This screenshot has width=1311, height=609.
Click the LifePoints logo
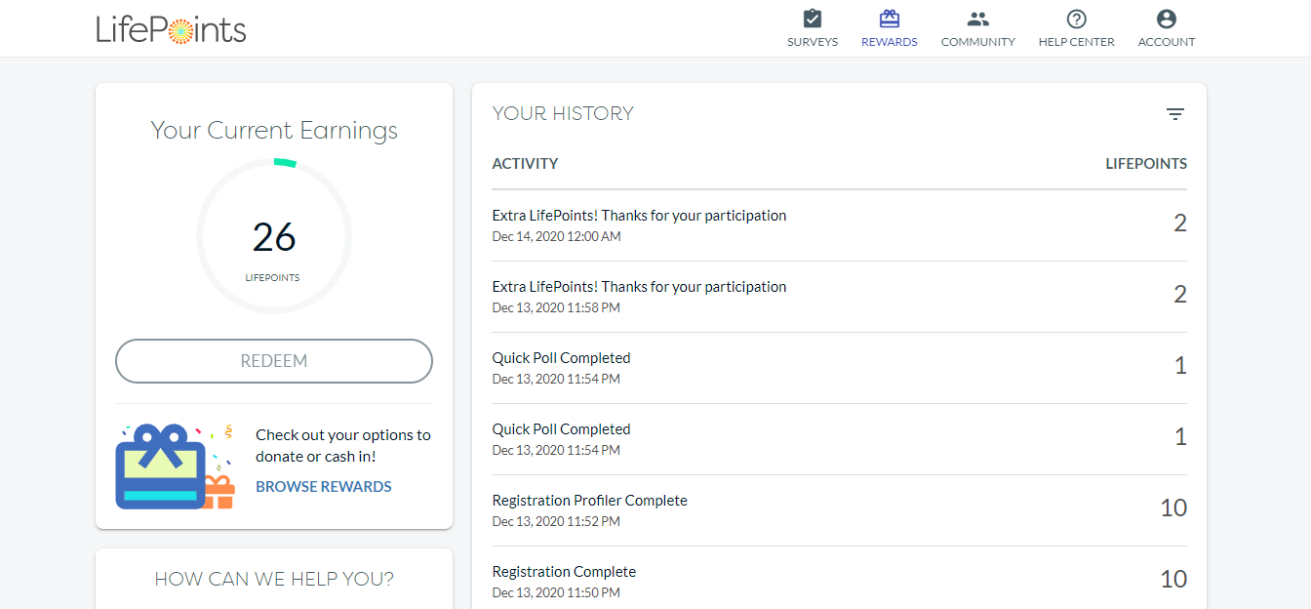tap(171, 28)
